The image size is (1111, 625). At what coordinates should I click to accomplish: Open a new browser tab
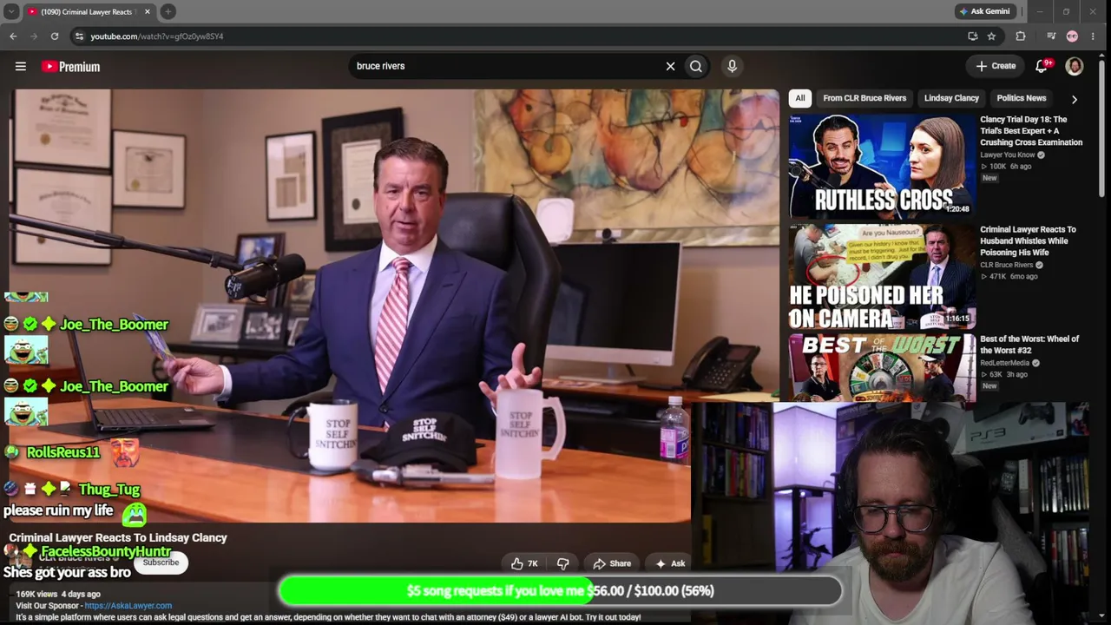168,11
